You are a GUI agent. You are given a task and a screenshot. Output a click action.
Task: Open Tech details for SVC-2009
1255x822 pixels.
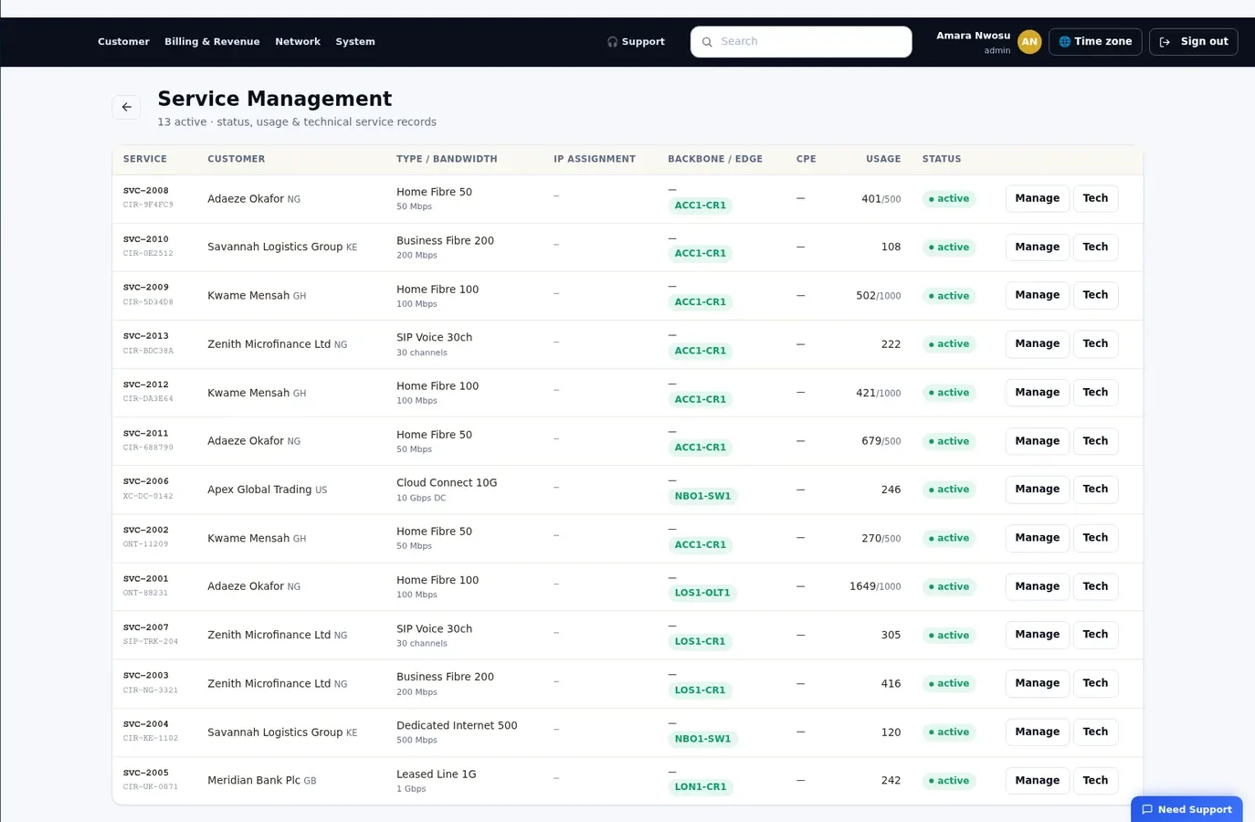pyautogui.click(x=1095, y=295)
